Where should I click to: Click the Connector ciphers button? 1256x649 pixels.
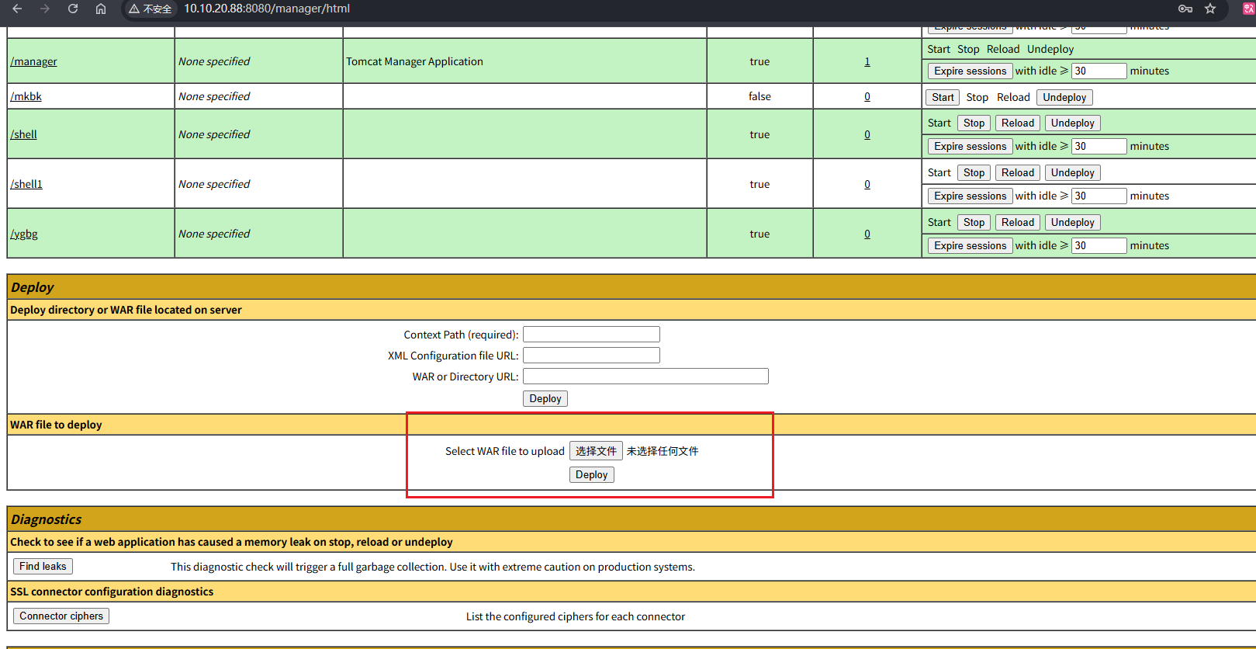(61, 616)
